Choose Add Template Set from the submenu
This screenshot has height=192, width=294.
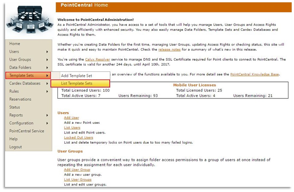80,76
